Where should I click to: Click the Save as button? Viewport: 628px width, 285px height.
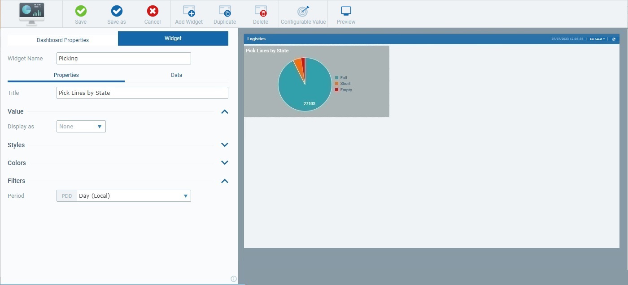click(x=116, y=13)
